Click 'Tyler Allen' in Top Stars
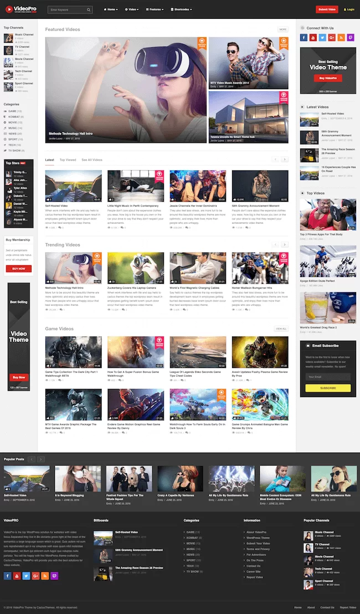Viewport: 360px width, 614px height. coord(20,188)
